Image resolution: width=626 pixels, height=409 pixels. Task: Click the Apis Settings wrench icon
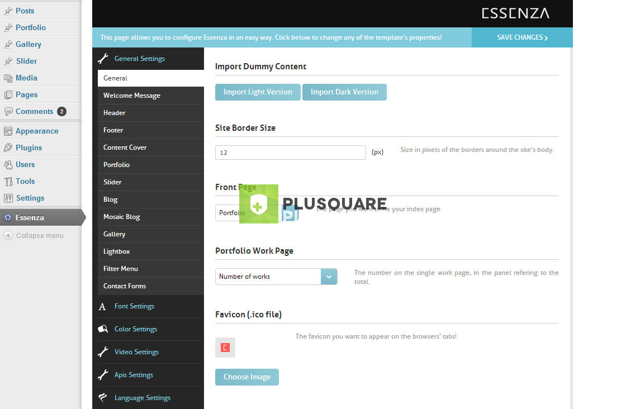tap(103, 375)
